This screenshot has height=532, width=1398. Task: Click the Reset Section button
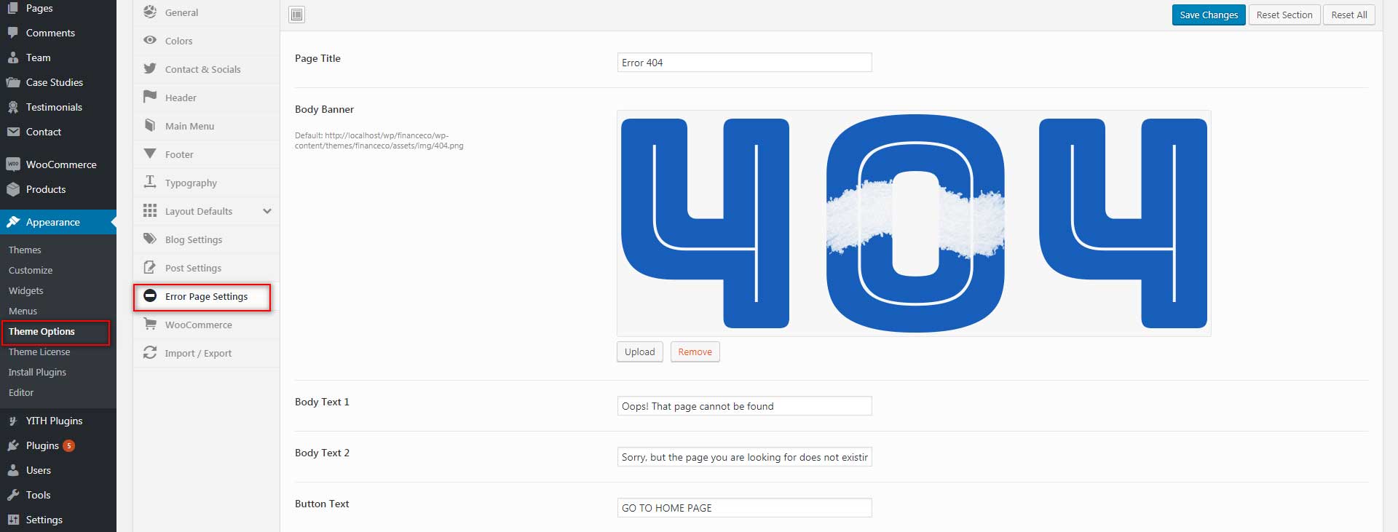1284,15
